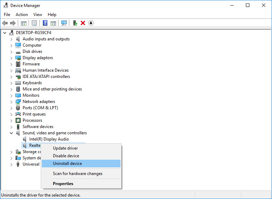
Task: Select IDE ATA/ATAPI controllers label
Action: [46, 77]
